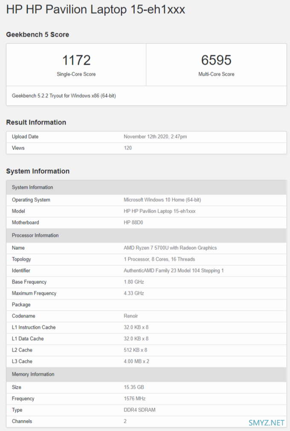290x431 pixels.
Task: Select the 1 Processor, 8 Cores, 16 Threads value
Action: coord(159,259)
